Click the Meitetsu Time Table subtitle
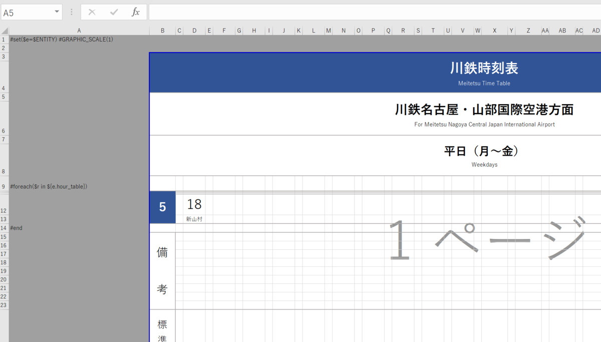This screenshot has height=342, width=601. tap(484, 83)
